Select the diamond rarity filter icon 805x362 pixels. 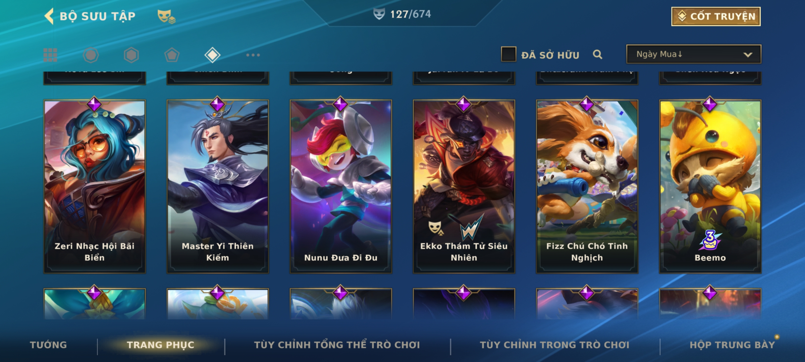212,55
